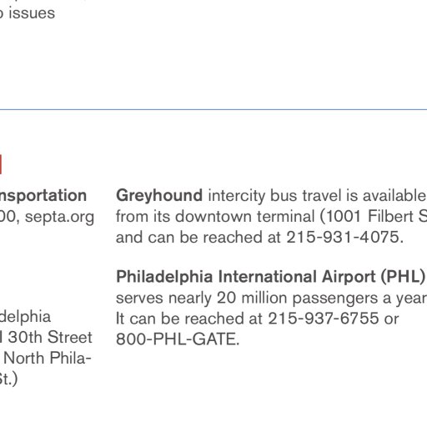This screenshot has width=427, height=427.
Task: Click the bold Greyhound heading
Action: tap(159, 195)
